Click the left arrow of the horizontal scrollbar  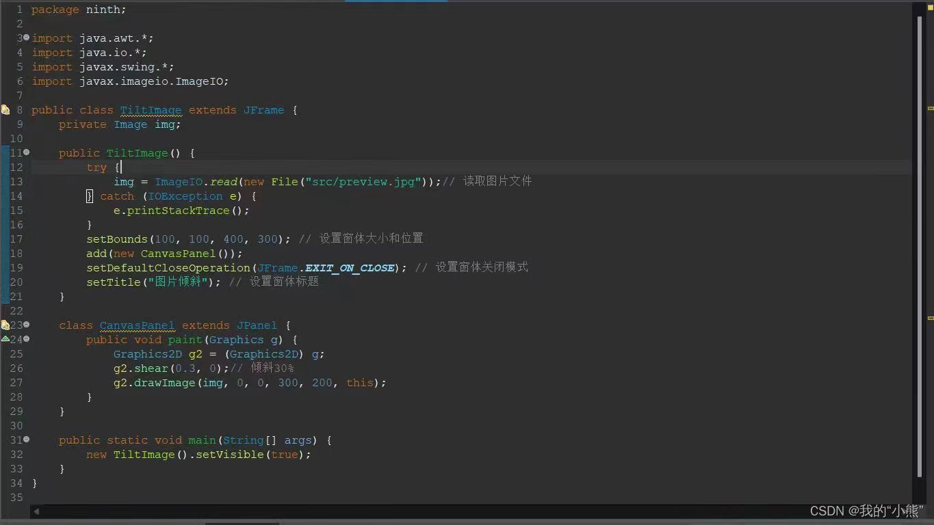tap(36, 511)
